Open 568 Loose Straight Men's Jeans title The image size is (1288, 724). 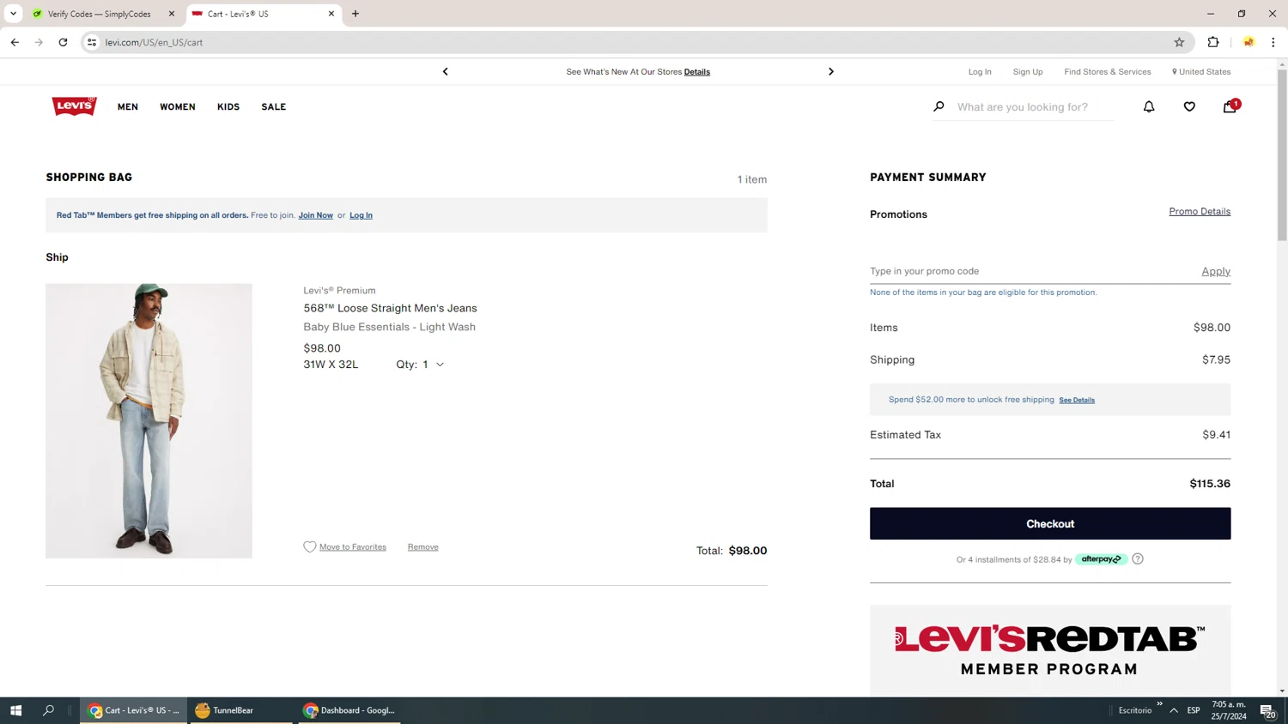[x=390, y=308]
